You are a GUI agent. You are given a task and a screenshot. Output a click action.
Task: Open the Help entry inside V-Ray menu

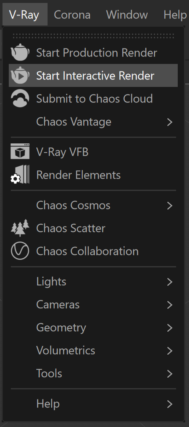93,404
